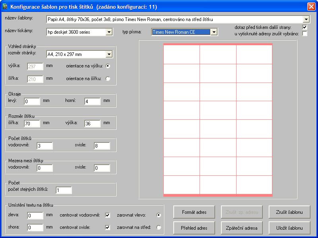Choose zarovnat na střed radio button
Screen dimensions: 318x238
point(159,227)
